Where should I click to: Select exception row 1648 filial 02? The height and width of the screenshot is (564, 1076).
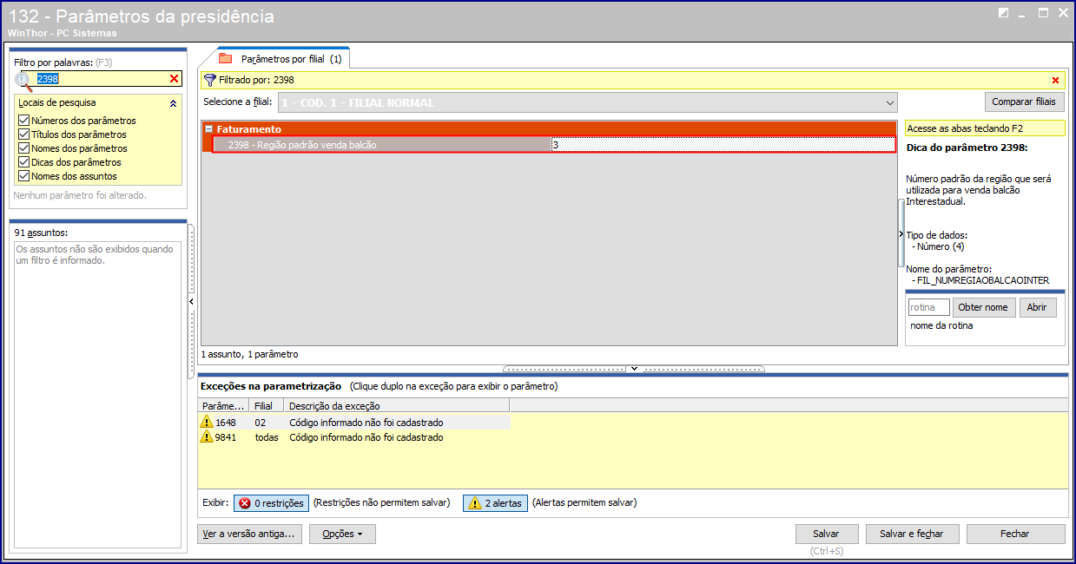click(353, 422)
